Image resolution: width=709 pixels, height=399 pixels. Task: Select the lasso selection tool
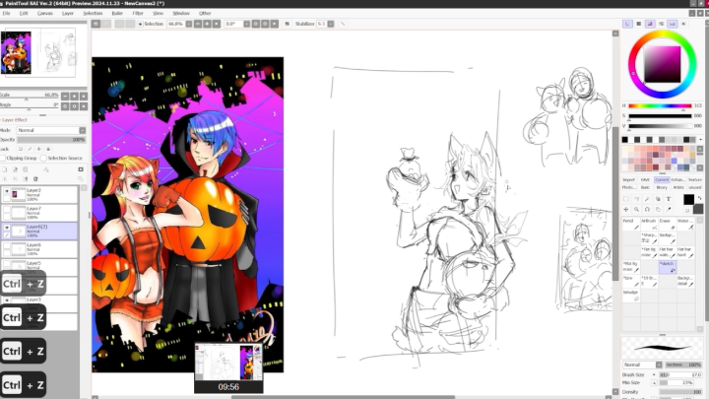click(x=637, y=199)
